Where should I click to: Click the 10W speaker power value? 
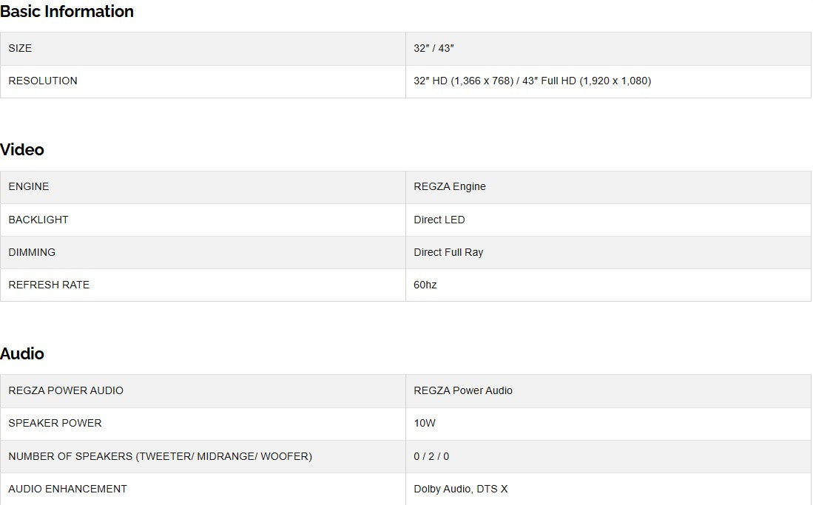pyautogui.click(x=425, y=423)
